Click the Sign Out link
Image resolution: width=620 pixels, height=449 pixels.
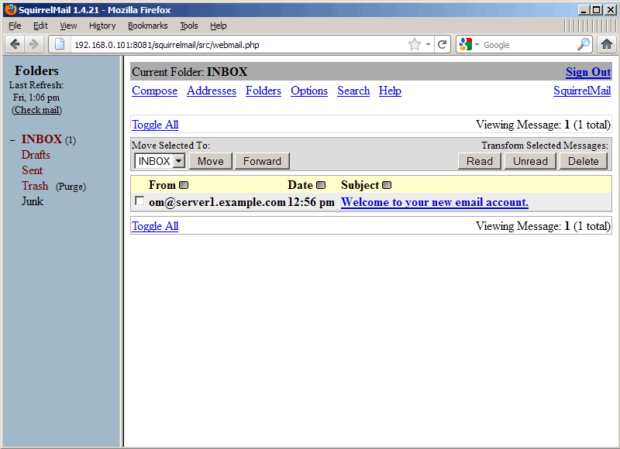(587, 72)
